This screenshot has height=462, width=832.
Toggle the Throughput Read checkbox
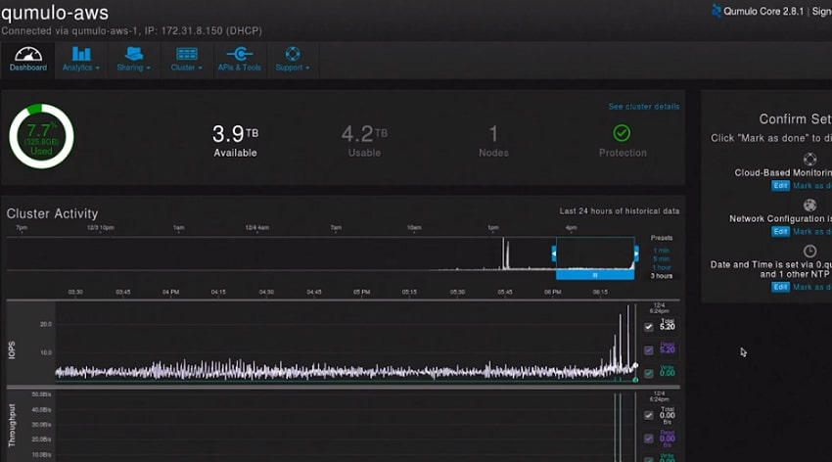[x=648, y=439]
